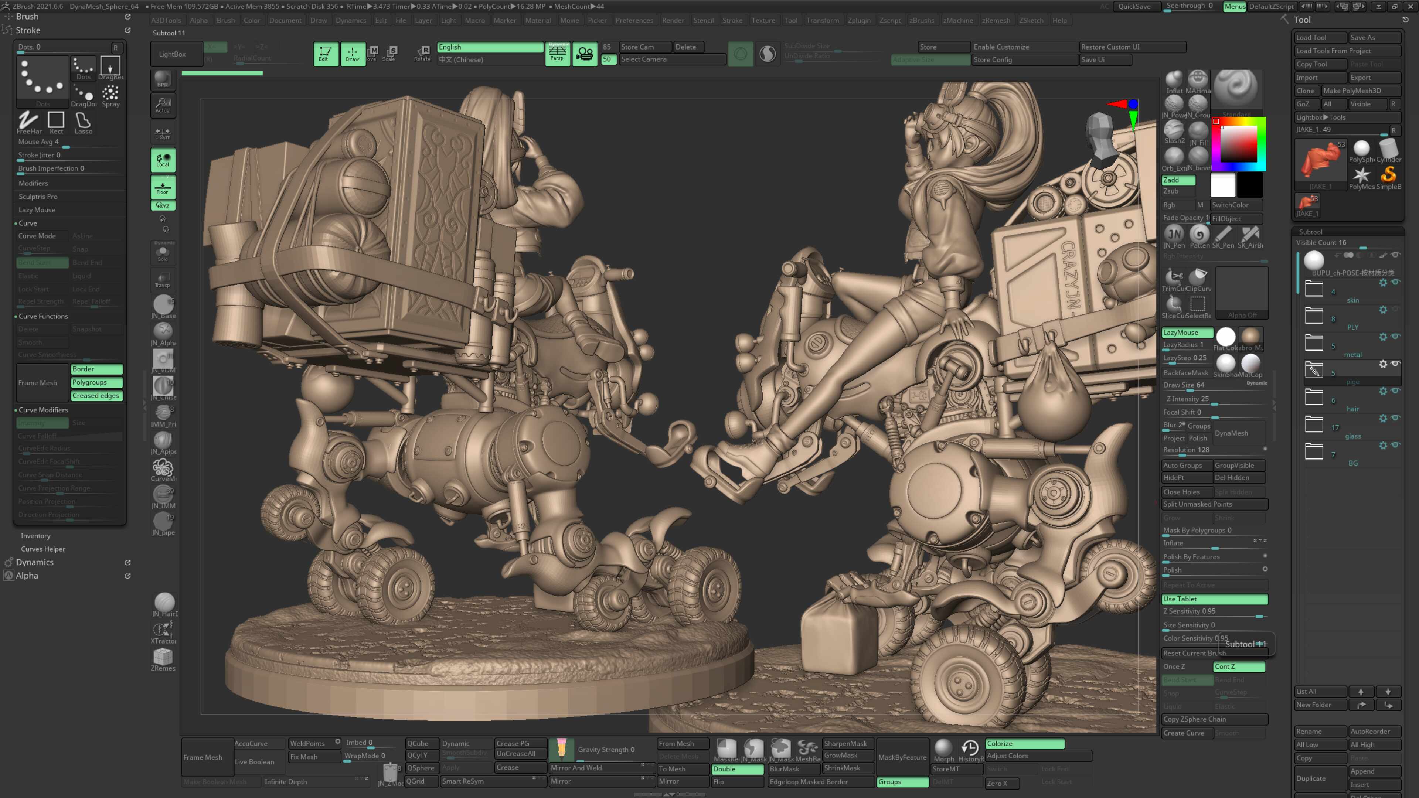Expand the PLY subtool folder

click(1314, 316)
